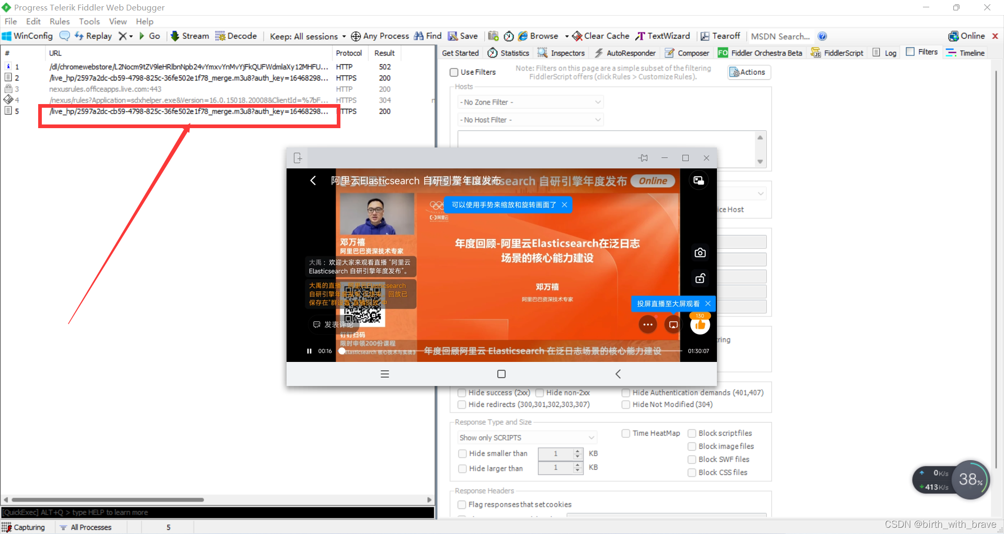The width and height of the screenshot is (1004, 534).
Task: Switch to the Inspectors tab
Action: [x=561, y=53]
